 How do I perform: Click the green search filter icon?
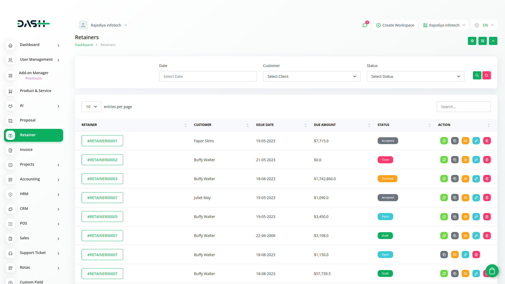[x=477, y=75]
